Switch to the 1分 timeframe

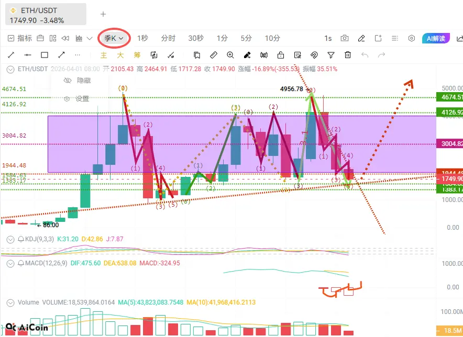[x=222, y=38]
